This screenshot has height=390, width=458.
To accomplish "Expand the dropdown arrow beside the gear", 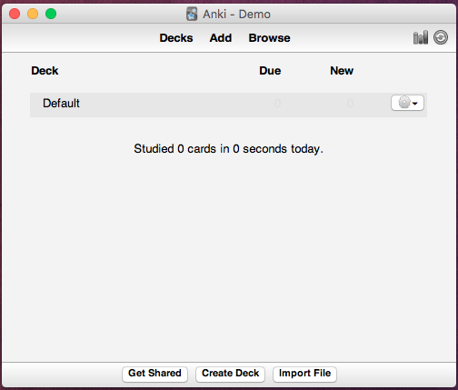I will [415, 104].
